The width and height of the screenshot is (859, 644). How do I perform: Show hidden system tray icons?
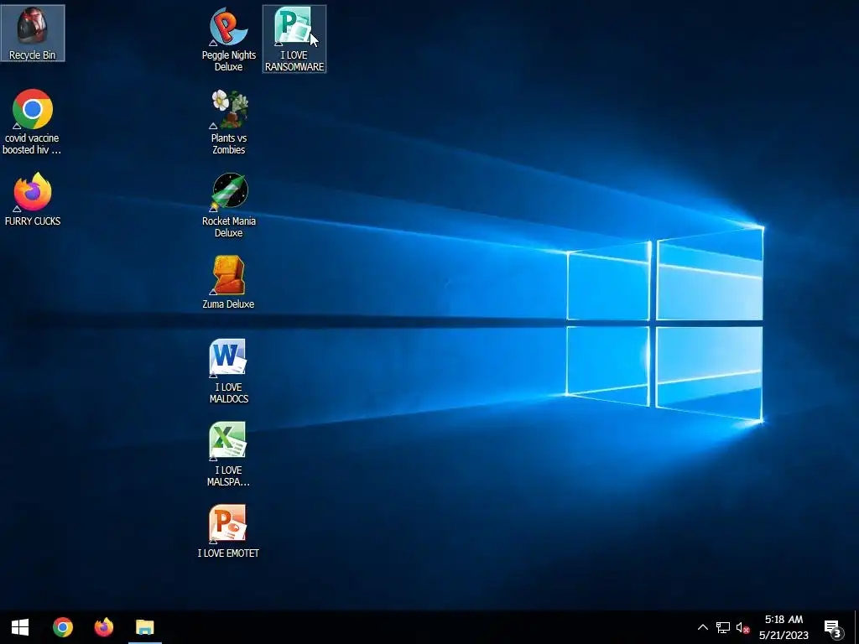point(702,627)
